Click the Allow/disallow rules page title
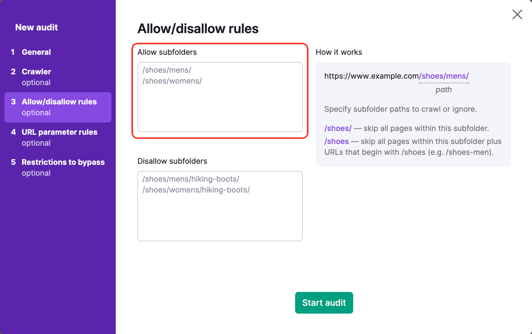532x334 pixels. point(198,29)
